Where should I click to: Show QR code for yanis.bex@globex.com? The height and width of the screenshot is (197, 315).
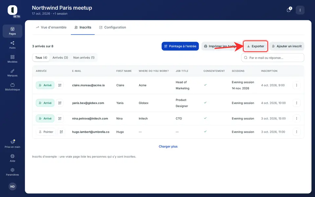(60, 103)
